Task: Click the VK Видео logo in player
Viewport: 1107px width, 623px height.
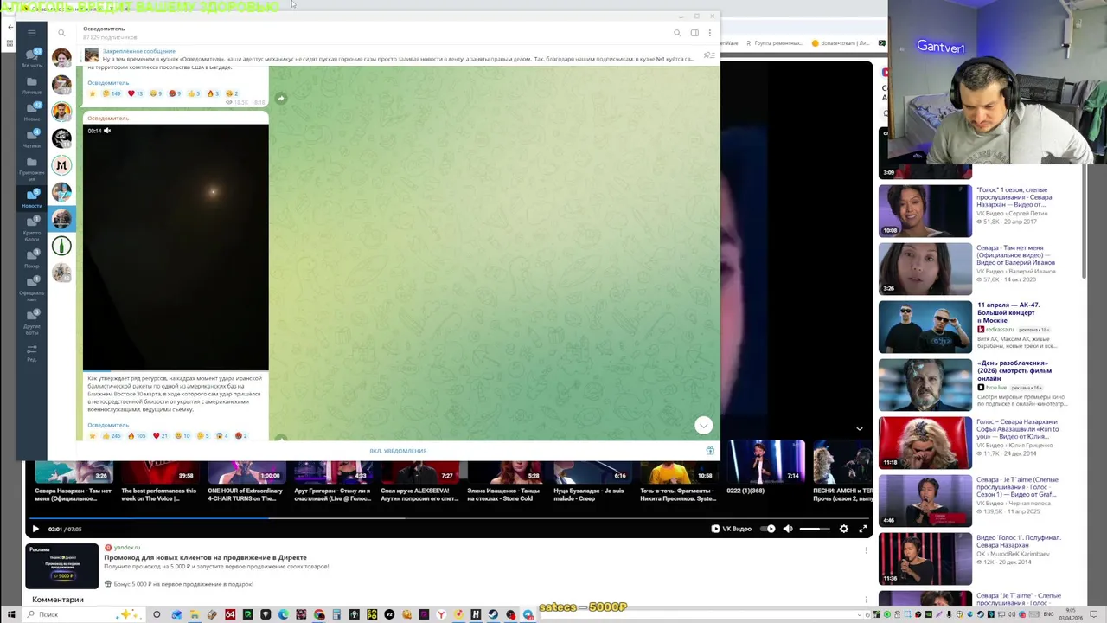Action: (732, 529)
